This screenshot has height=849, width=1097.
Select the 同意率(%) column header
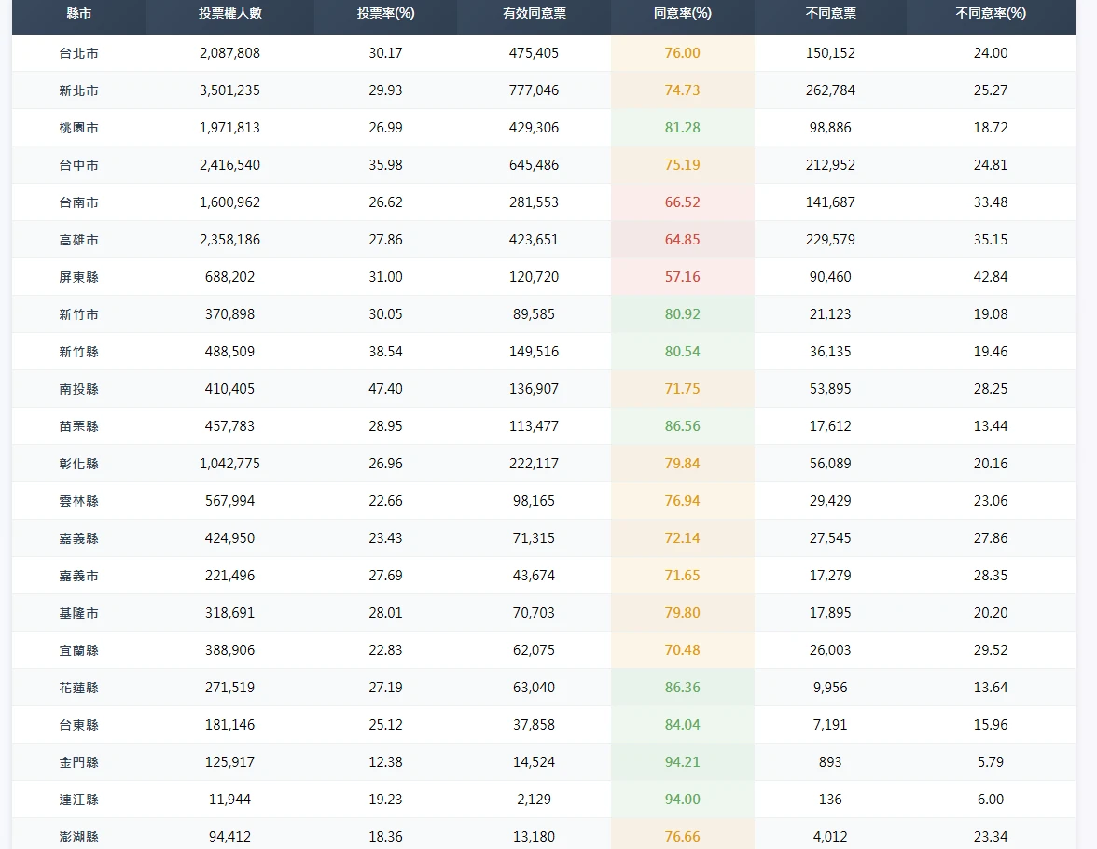(x=682, y=13)
